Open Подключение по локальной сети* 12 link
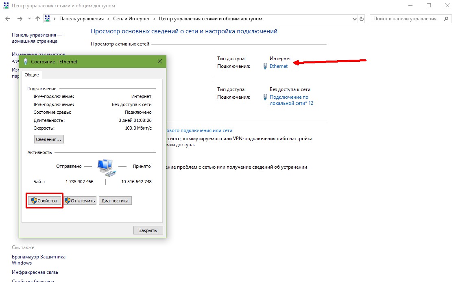The height and width of the screenshot is (282, 456). (x=291, y=100)
